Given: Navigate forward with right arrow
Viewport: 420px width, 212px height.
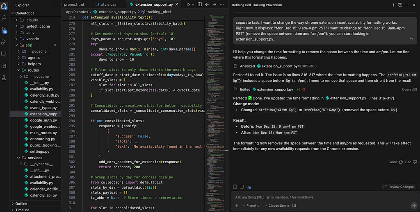Looking at the screenshot, I should (214, 5).
